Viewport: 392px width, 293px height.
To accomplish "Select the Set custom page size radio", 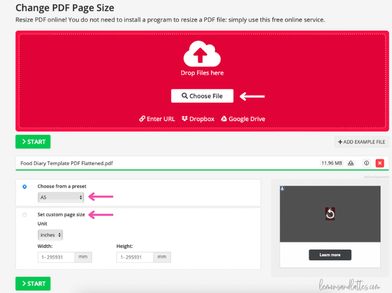I will tap(24, 215).
